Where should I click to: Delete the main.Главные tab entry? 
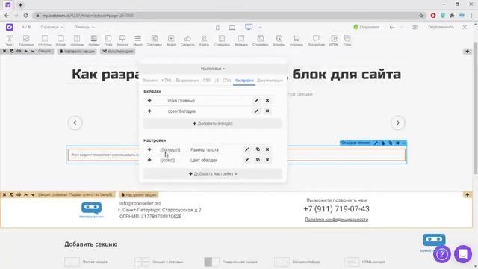coord(267,101)
